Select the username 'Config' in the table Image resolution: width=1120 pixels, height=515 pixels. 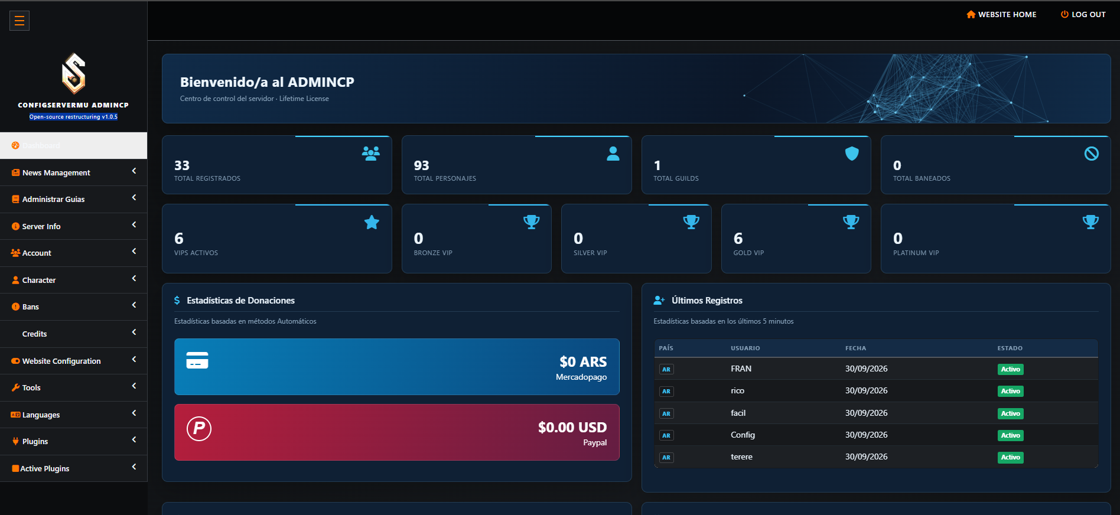[x=743, y=435]
